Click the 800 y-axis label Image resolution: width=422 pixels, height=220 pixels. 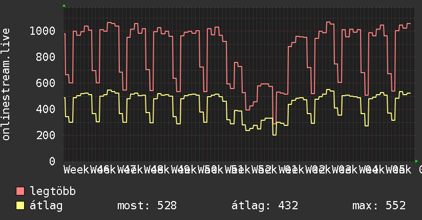pos(46,57)
